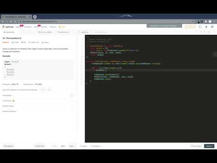Click the notifications bell icon
This screenshot has height=163, width=217.
tap(206, 27)
